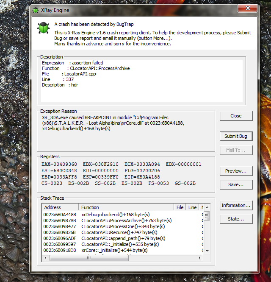Click the EDX=00000001 register value
Viewport: 271px width, 282px height.
click(183, 164)
